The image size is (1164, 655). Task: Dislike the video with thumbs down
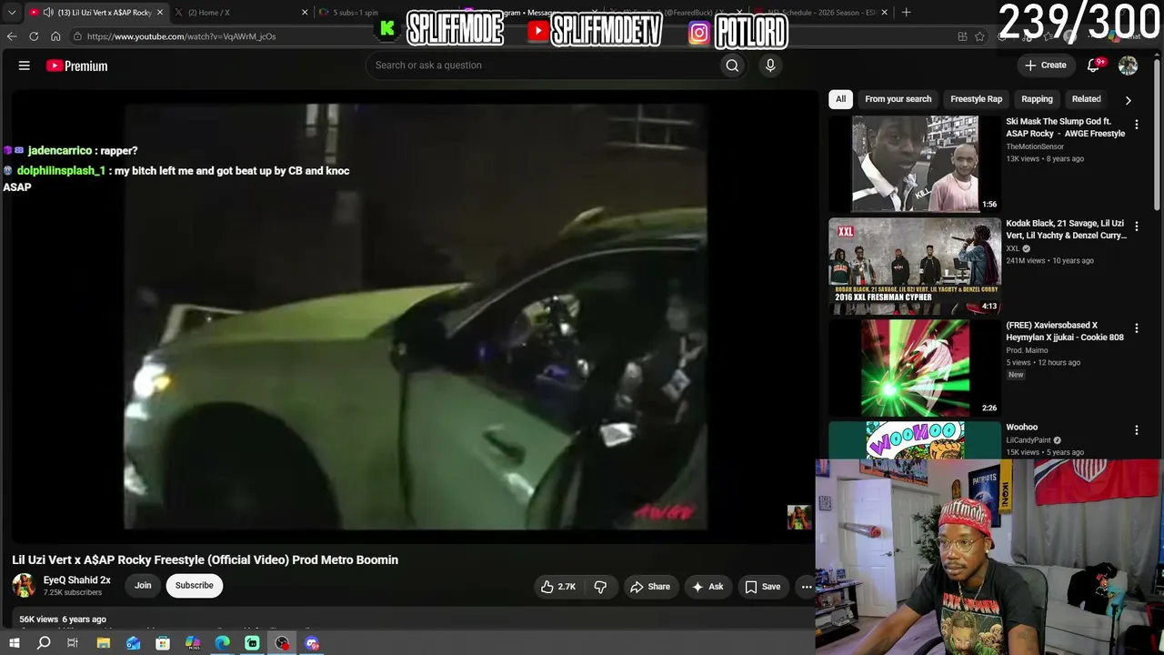coord(600,587)
